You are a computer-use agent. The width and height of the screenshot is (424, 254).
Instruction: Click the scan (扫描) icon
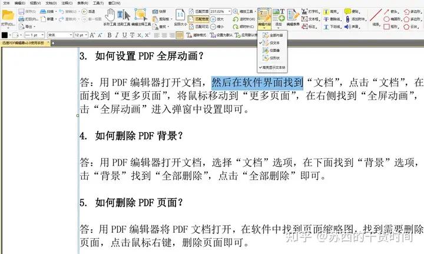(x=43, y=12)
